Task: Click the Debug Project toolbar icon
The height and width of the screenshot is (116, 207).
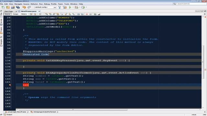Action: pyautogui.click(x=76, y=7)
